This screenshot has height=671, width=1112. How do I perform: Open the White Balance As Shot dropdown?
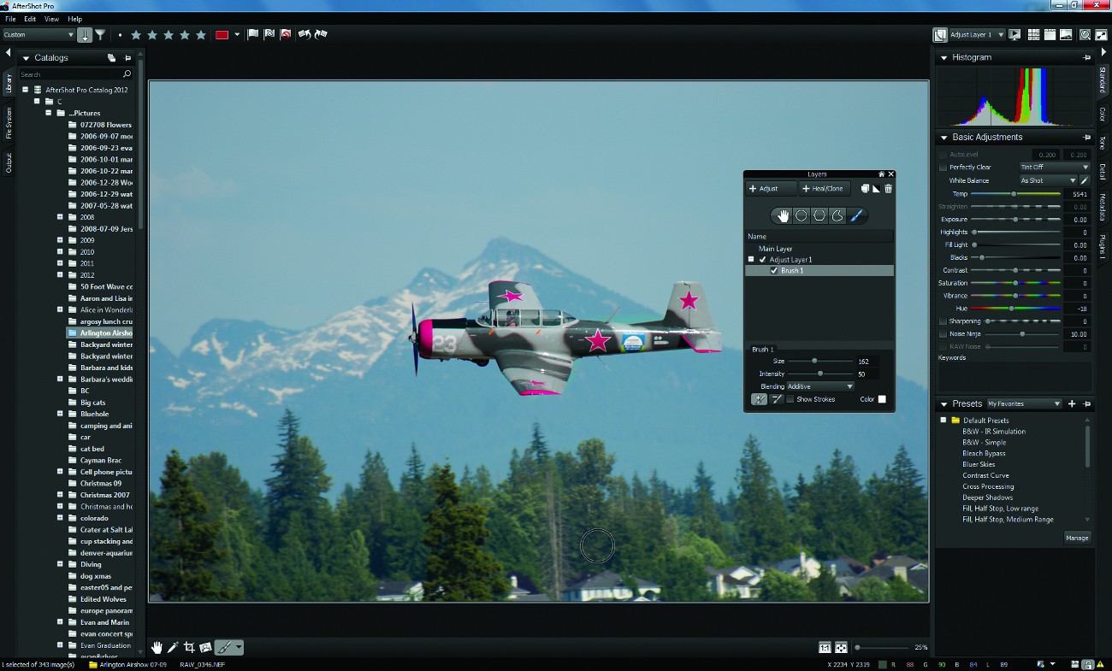[x=1047, y=180]
